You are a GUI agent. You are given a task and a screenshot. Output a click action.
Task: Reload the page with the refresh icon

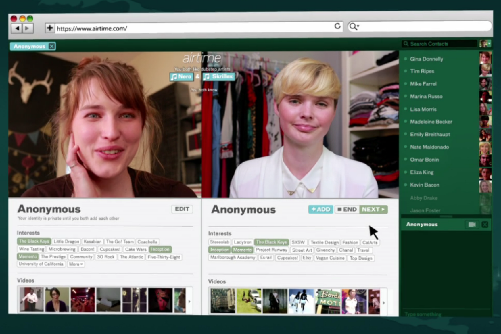338,26
